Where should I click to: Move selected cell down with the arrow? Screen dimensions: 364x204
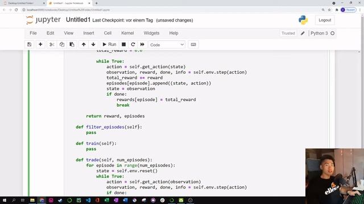(x=93, y=44)
